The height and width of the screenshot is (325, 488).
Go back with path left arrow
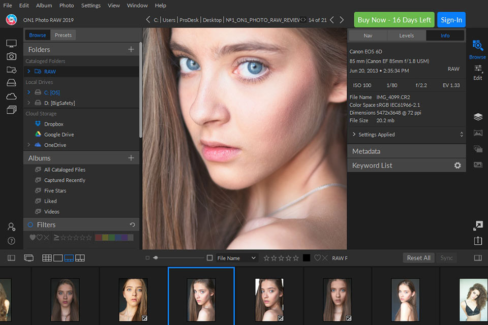[148, 20]
